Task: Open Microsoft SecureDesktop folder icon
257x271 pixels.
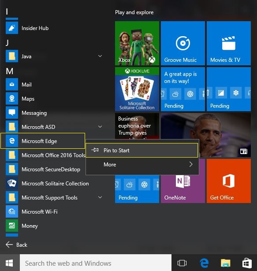Action: pos(12,169)
